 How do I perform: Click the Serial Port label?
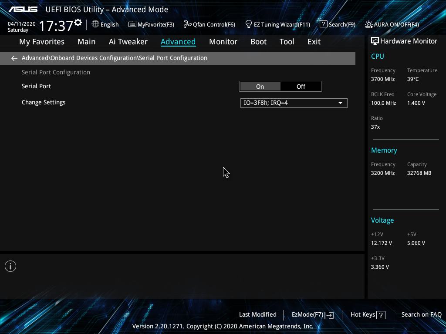37,87
